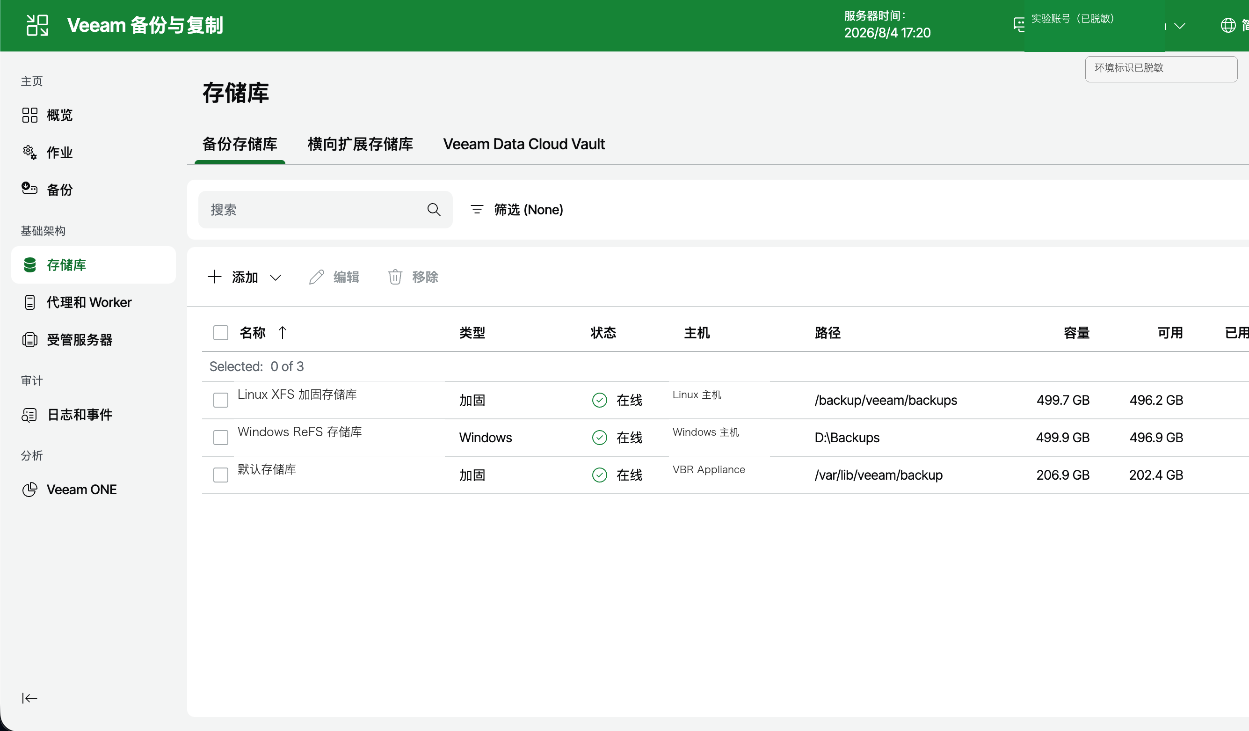
Task: Click the globe language icon in header
Action: tap(1227, 25)
